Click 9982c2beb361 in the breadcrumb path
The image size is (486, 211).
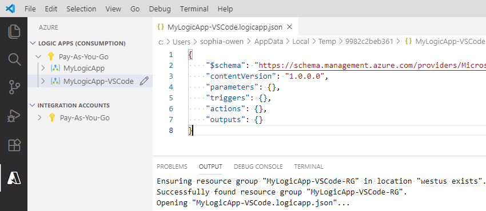[369, 42]
